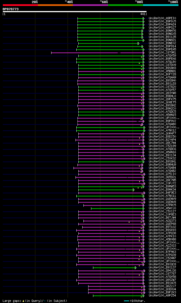Open hit UniRef100_Q94J26

(162, 271)
